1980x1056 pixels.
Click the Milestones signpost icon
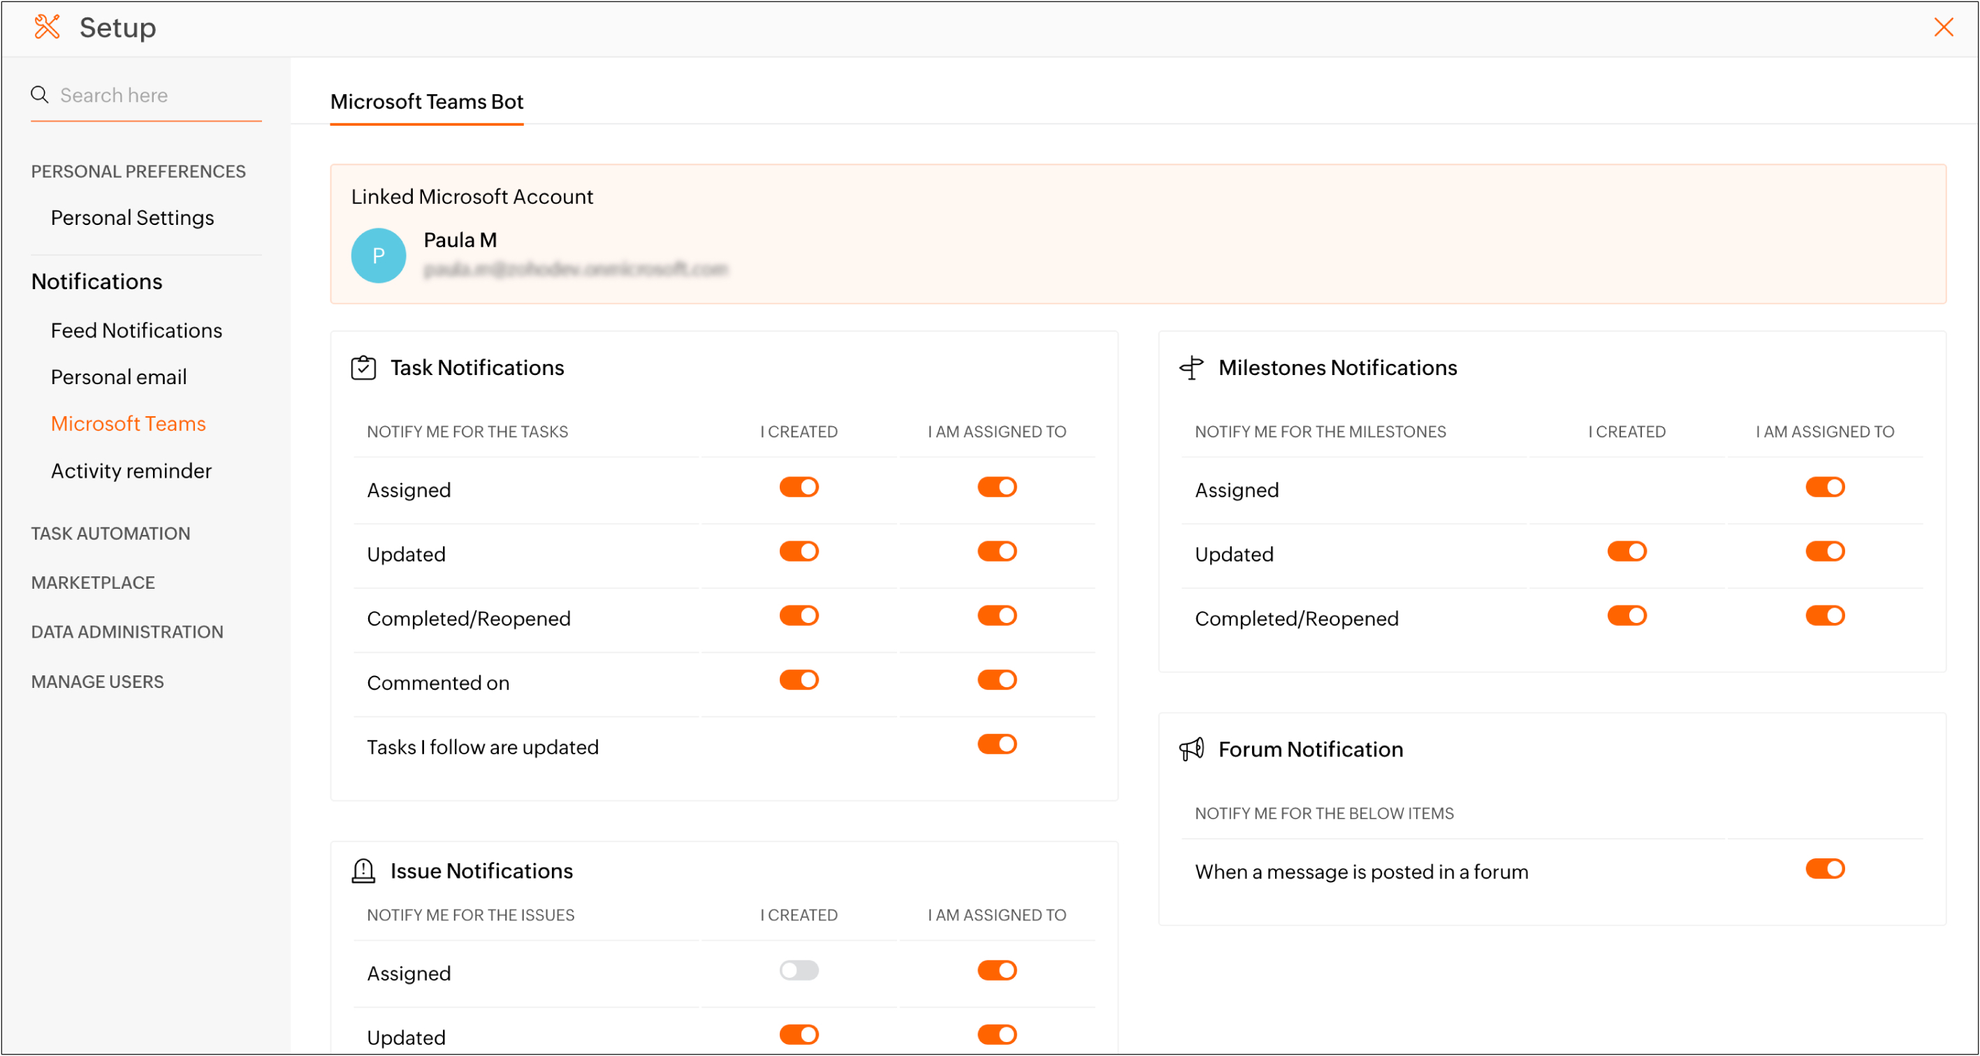pyautogui.click(x=1191, y=368)
